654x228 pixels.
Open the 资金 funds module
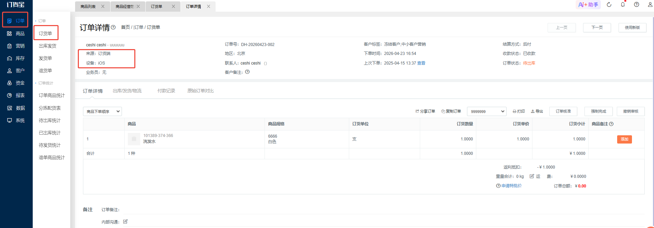[15, 83]
